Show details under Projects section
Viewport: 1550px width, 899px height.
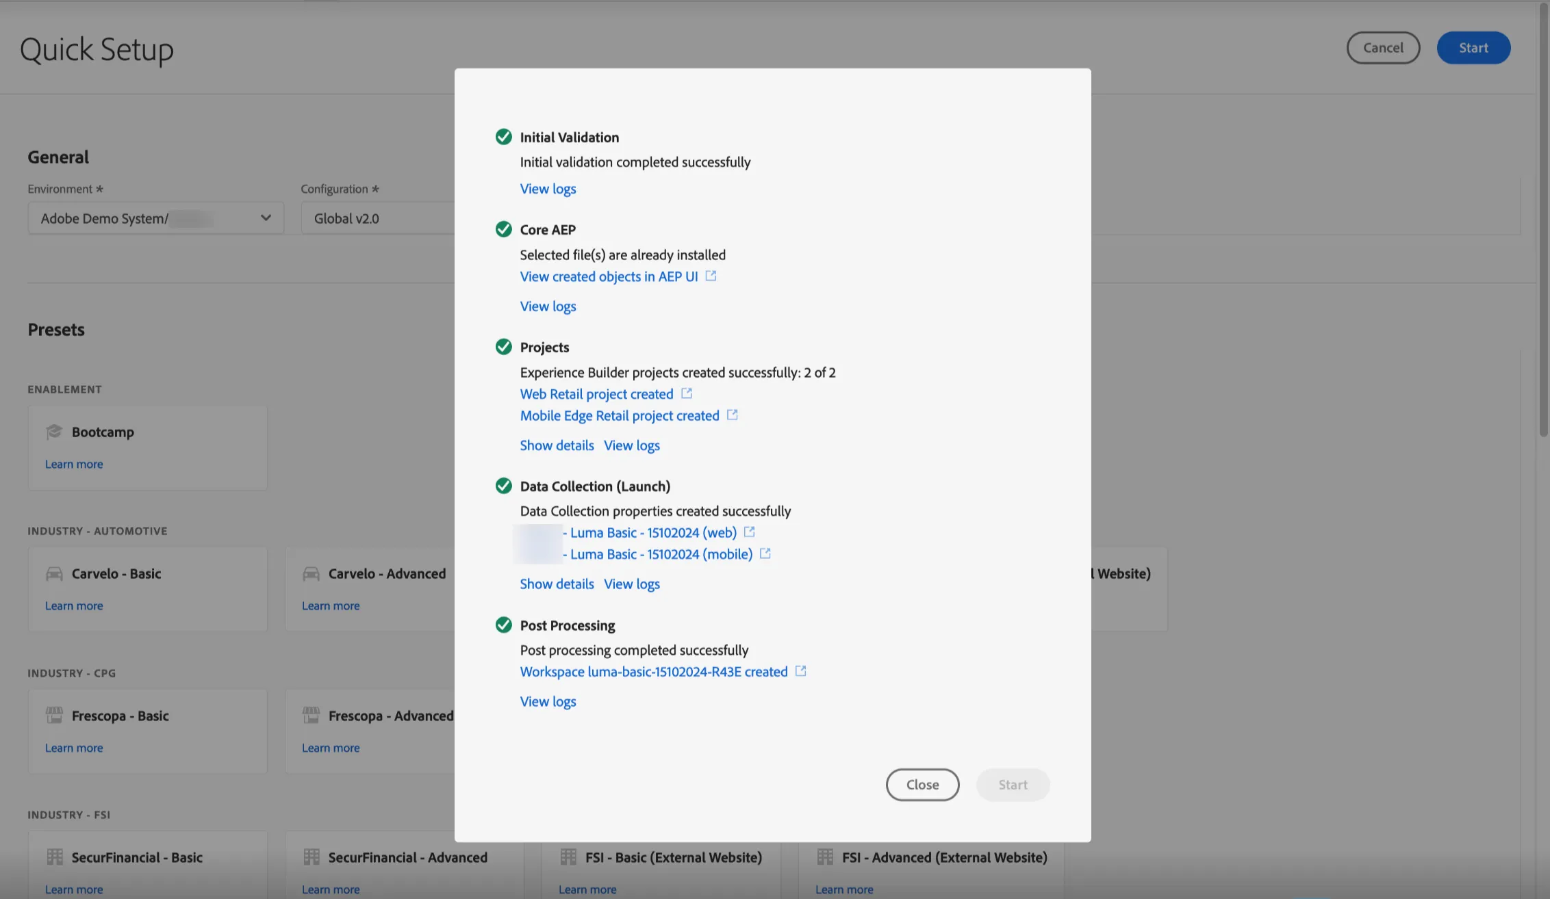coord(557,445)
